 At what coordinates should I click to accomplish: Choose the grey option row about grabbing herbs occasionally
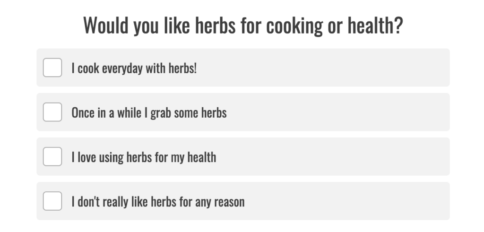(x=243, y=112)
